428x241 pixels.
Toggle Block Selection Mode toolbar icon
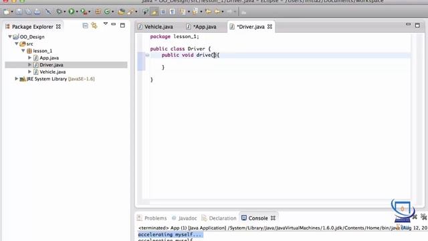tap(163, 11)
